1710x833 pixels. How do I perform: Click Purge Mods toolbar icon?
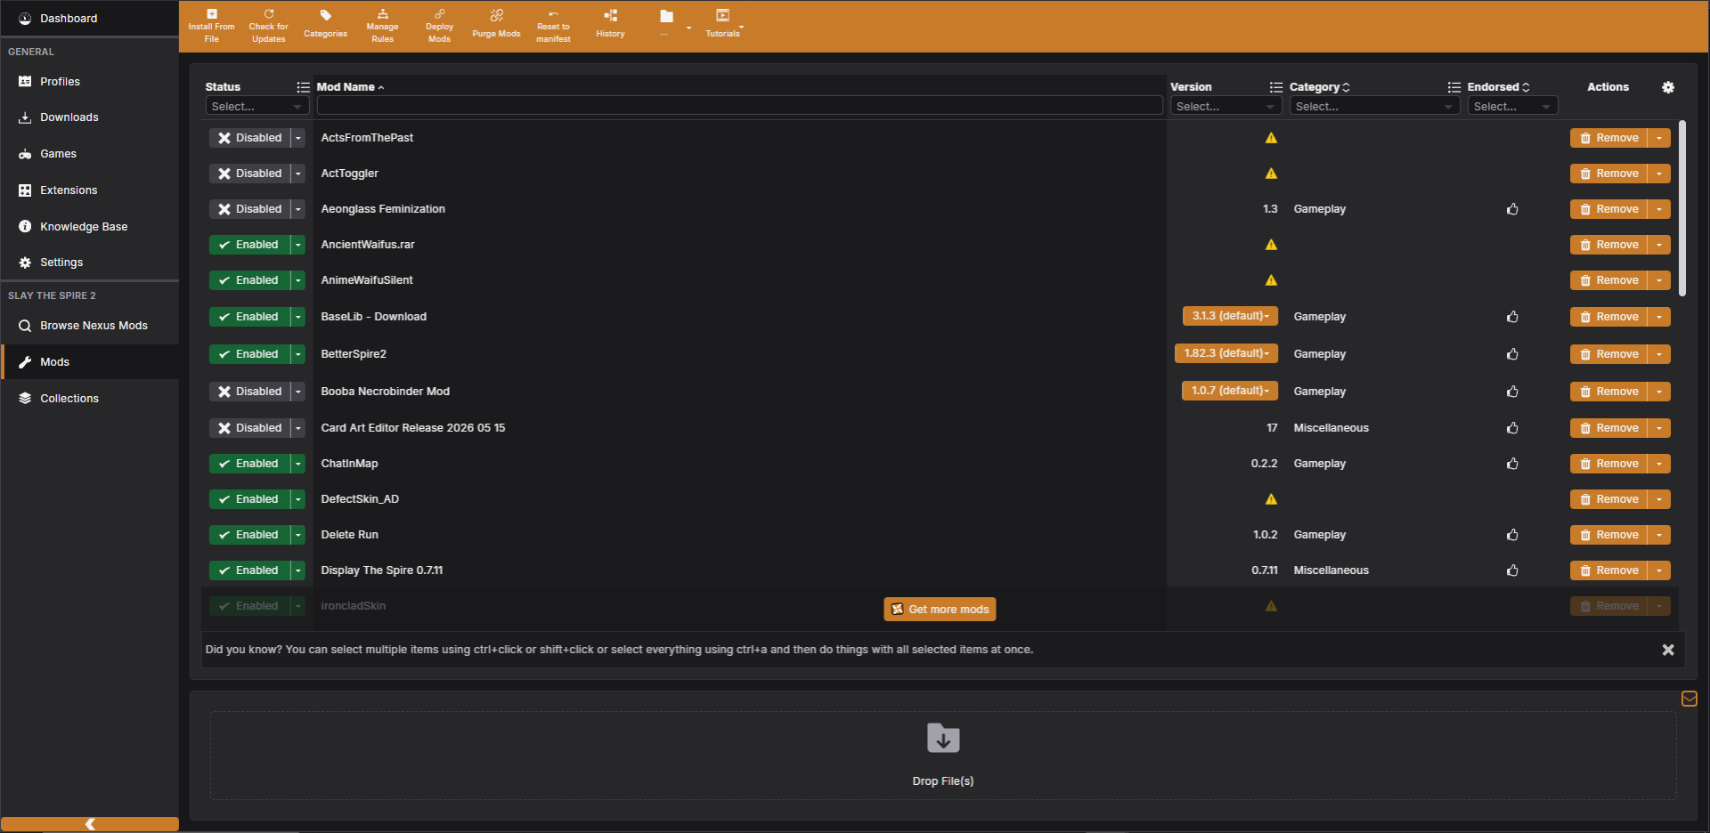(496, 24)
